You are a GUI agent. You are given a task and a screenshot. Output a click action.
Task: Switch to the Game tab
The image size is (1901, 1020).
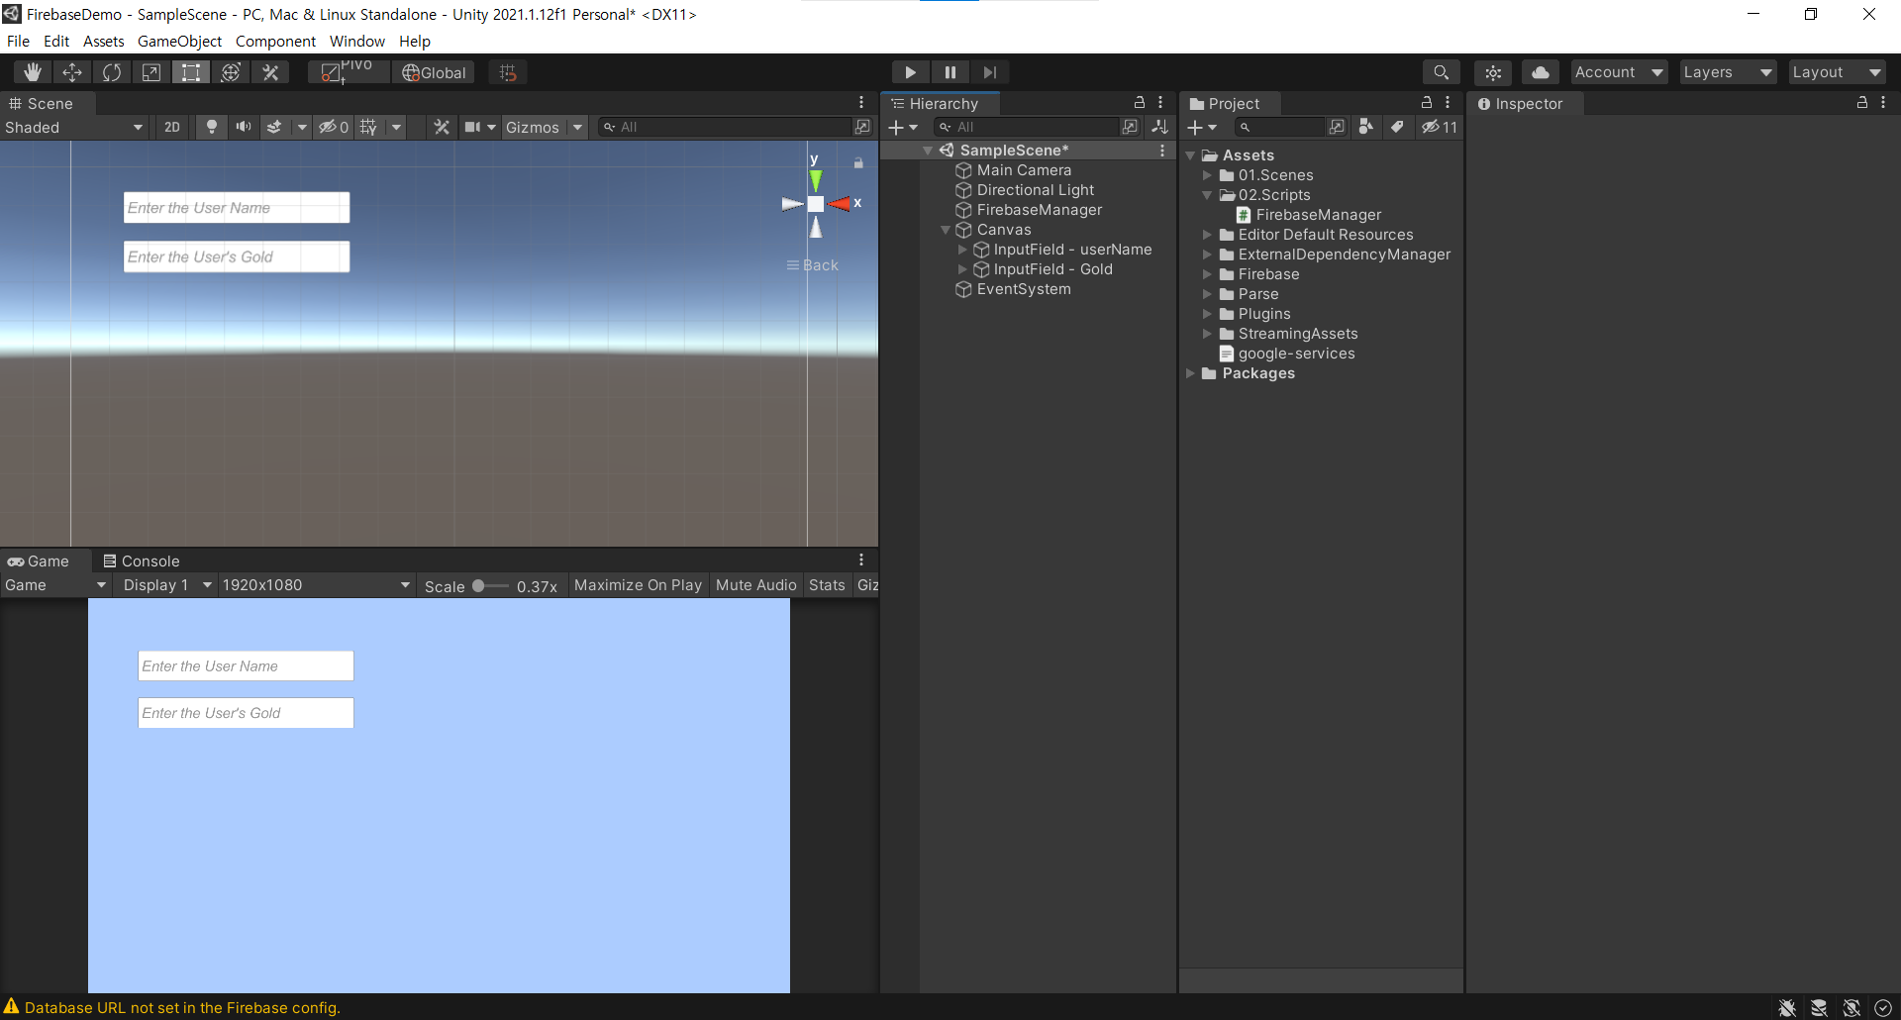tap(40, 561)
